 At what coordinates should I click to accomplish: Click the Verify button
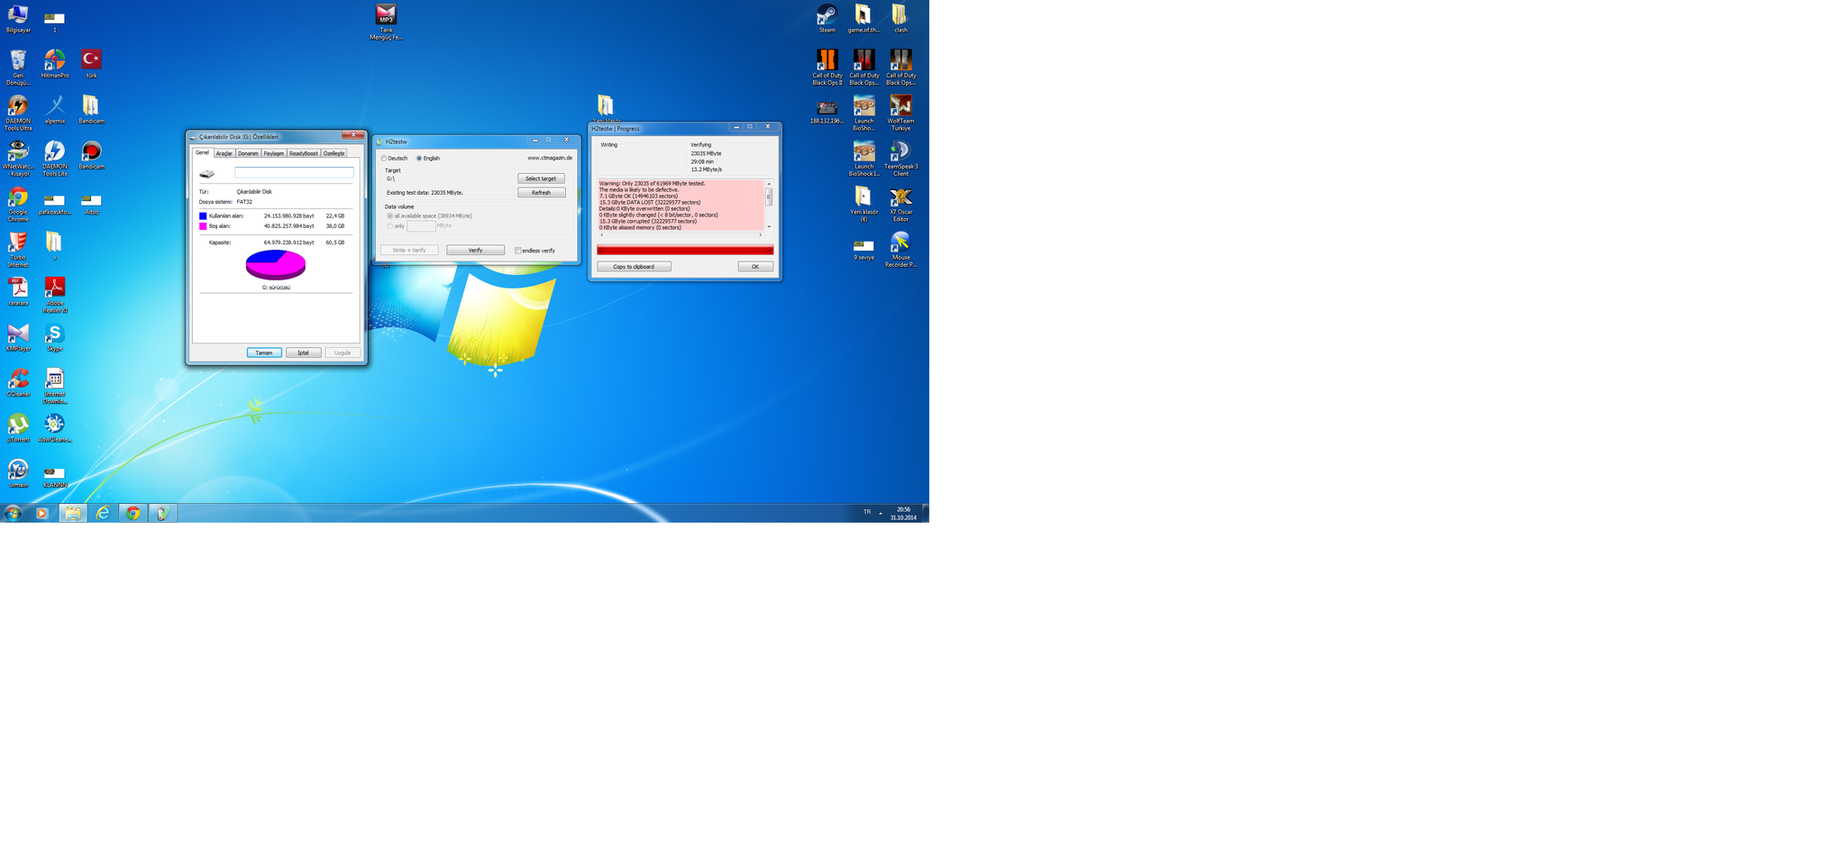(x=475, y=251)
